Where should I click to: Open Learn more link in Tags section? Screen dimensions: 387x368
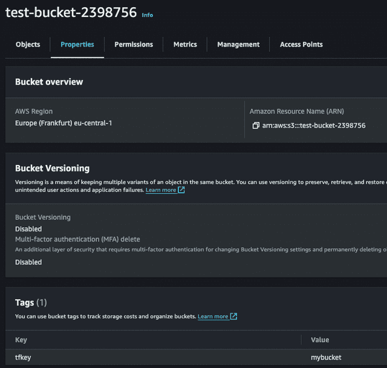(x=213, y=316)
